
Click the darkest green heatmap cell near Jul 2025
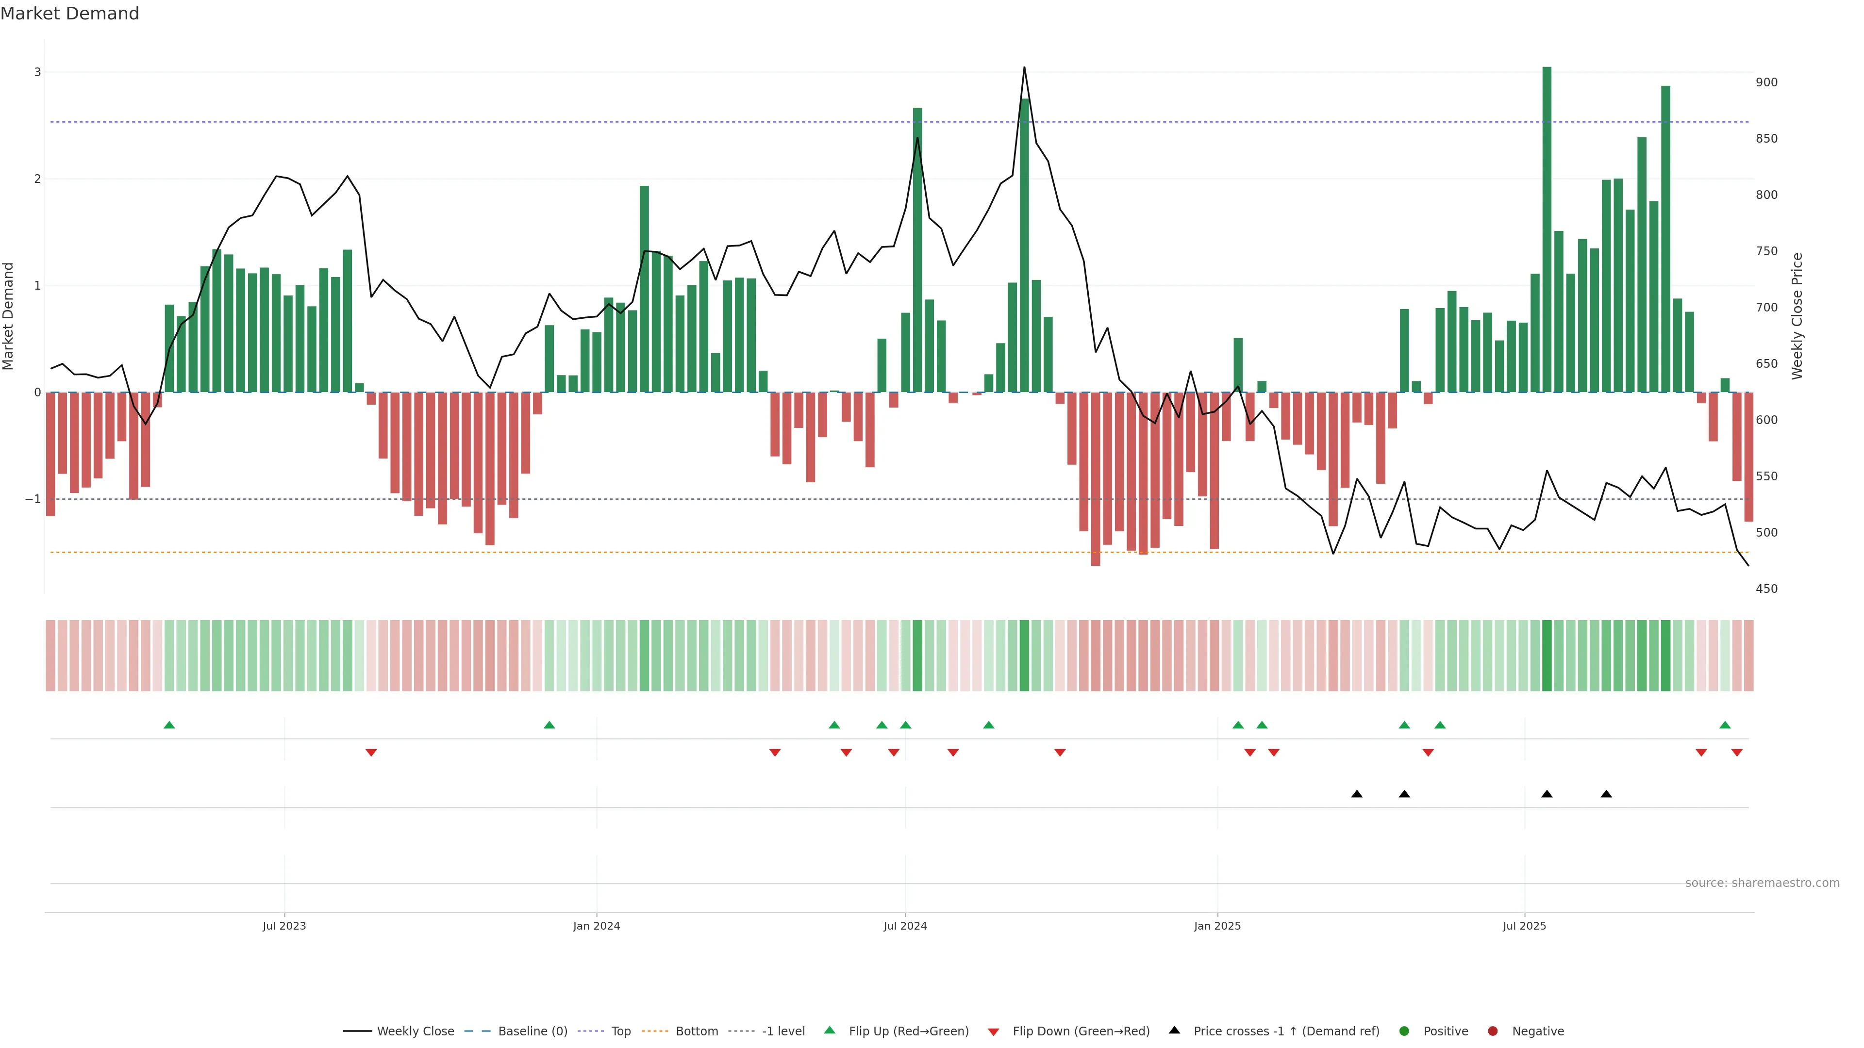pos(1547,655)
